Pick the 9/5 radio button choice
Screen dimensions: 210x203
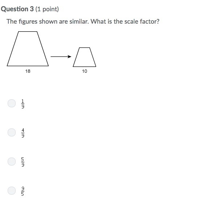pyautogui.click(x=12, y=191)
